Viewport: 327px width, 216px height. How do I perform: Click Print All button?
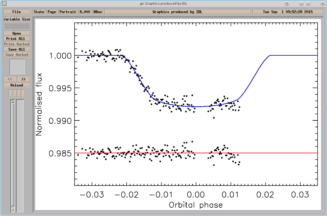click(17, 38)
